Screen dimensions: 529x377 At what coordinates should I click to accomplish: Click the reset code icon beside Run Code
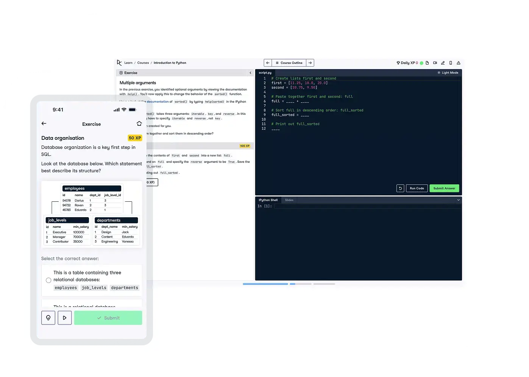coord(400,188)
